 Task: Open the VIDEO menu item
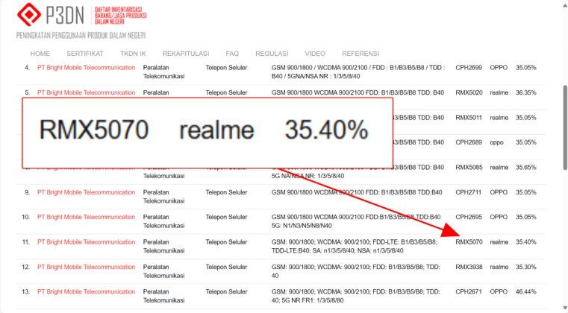(315, 54)
